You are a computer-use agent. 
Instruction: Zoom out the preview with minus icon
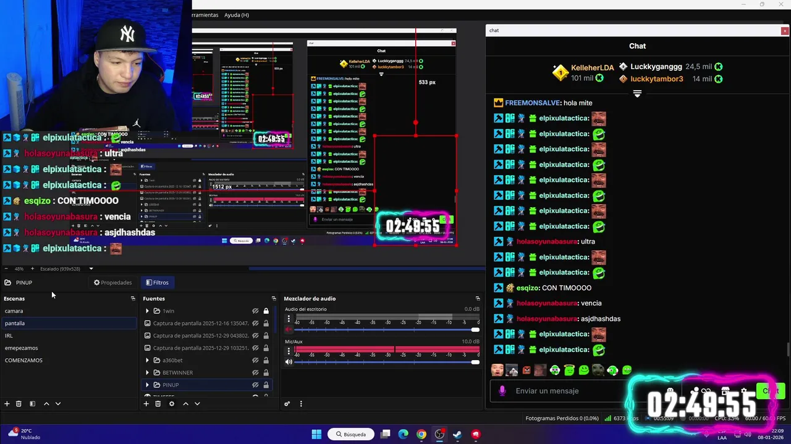5,269
